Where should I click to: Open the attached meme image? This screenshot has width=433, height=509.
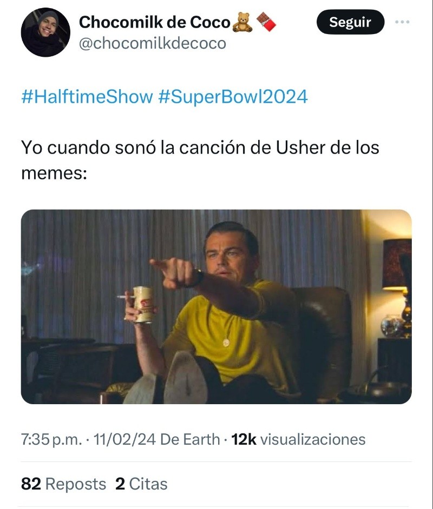coord(216,306)
